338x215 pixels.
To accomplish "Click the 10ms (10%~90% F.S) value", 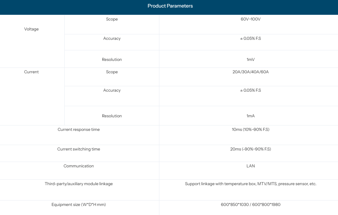I will (x=250, y=130).
